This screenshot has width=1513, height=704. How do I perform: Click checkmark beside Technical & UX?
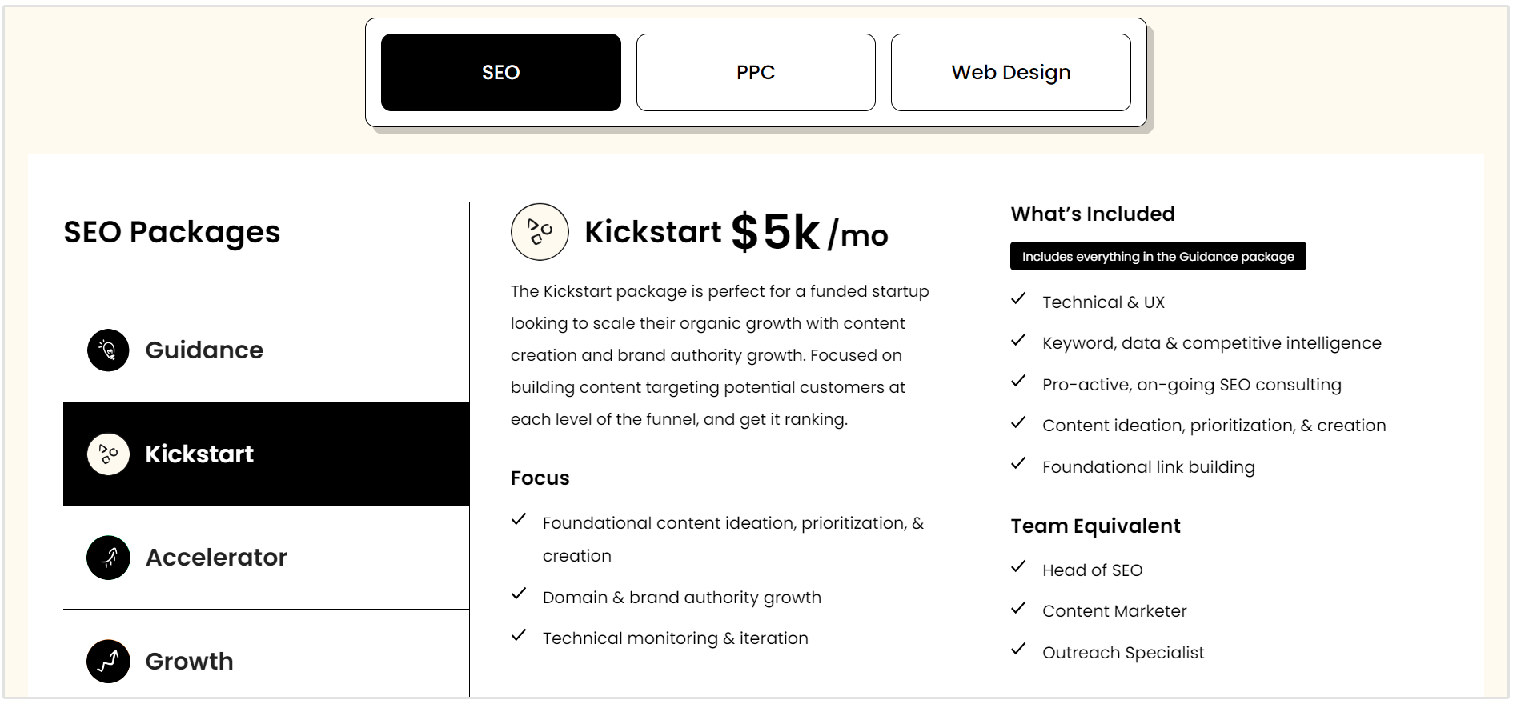coord(1018,299)
